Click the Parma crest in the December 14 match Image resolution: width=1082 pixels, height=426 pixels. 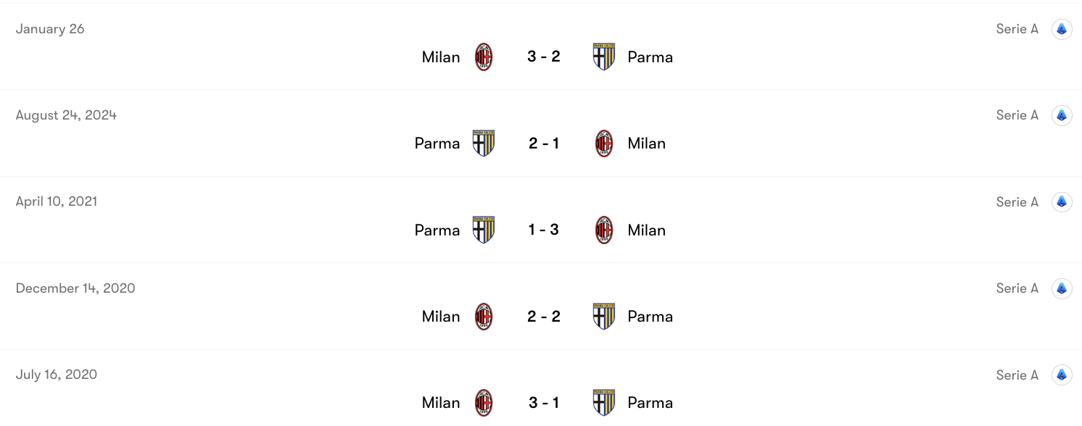[x=604, y=316]
